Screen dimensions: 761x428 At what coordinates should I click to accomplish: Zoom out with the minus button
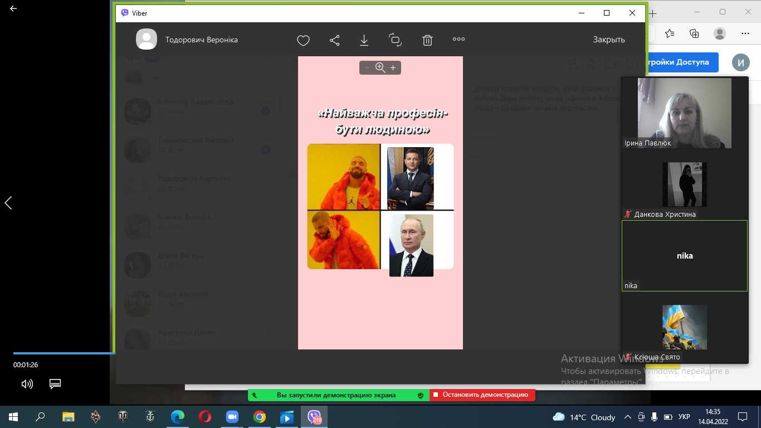coord(367,67)
